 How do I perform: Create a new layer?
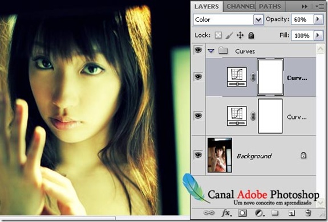(291, 213)
